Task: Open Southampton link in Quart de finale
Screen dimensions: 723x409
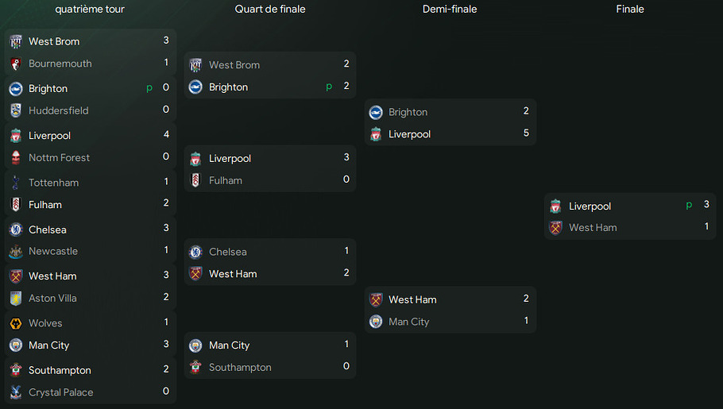Action: 240,367
